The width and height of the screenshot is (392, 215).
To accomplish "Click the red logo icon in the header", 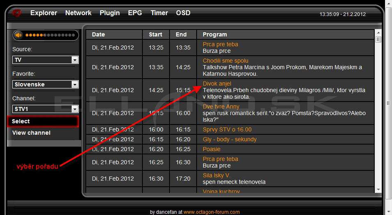I will tap(17, 13).
